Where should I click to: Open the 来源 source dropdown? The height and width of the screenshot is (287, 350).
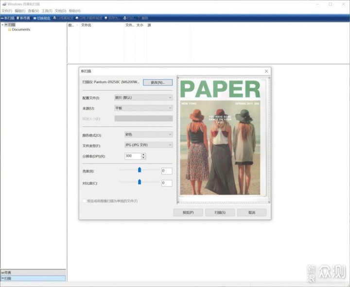point(143,108)
